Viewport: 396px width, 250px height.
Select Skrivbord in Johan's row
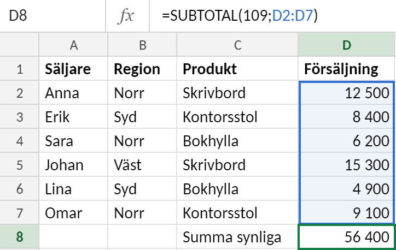click(237, 164)
